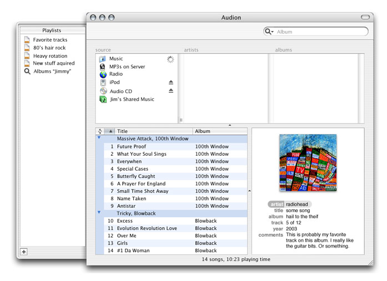The image size is (387, 281).
Task: Toggle the toolbar using top-right pill button
Action: click(x=365, y=17)
